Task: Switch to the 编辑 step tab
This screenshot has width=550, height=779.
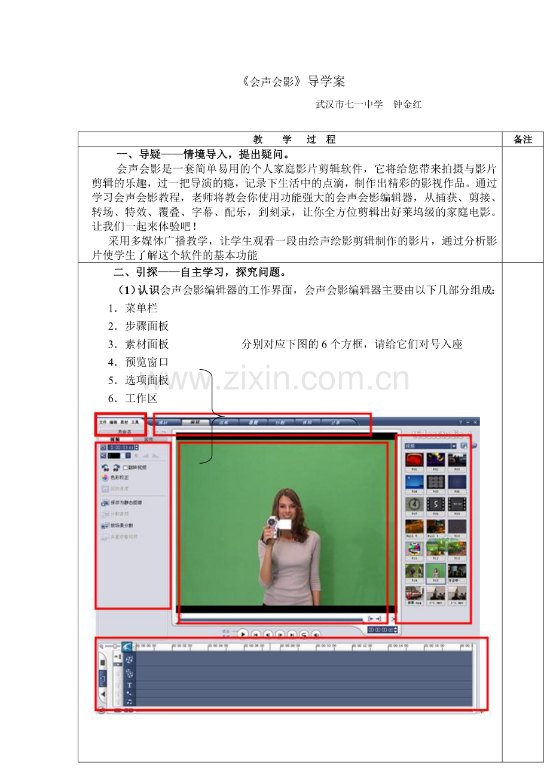Action: click(195, 422)
